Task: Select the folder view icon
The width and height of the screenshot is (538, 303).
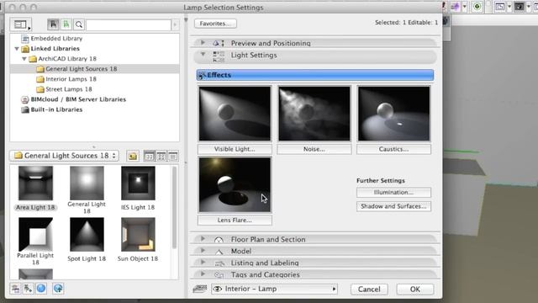Action: point(53,24)
